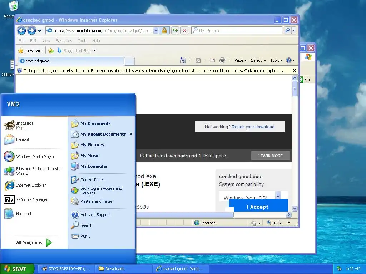Open the Page command menu
This screenshot has width=366, height=274.
pos(241,60)
